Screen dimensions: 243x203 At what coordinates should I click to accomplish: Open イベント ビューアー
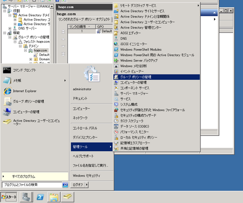pyautogui.click(x=132, y=71)
